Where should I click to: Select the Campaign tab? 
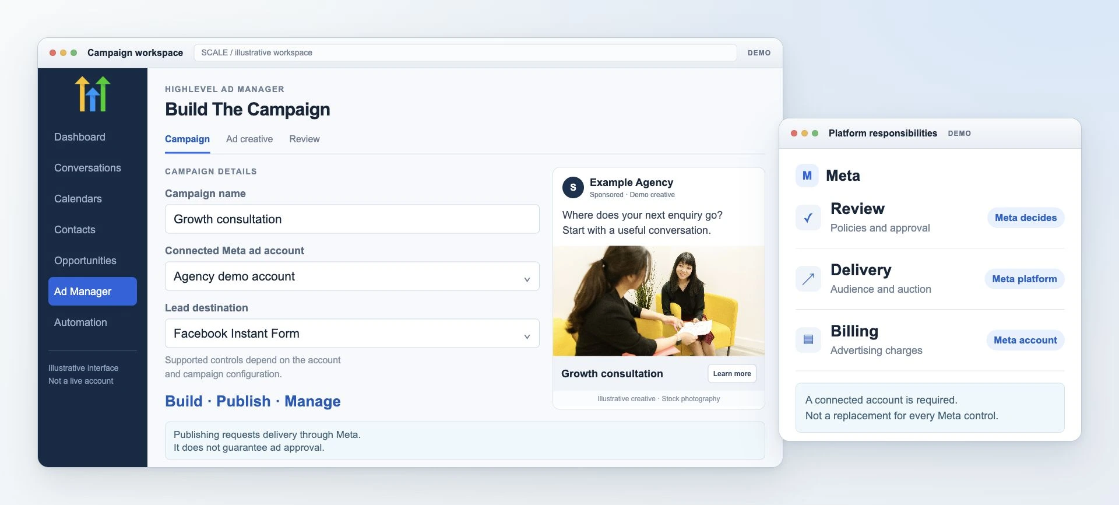pyautogui.click(x=187, y=139)
